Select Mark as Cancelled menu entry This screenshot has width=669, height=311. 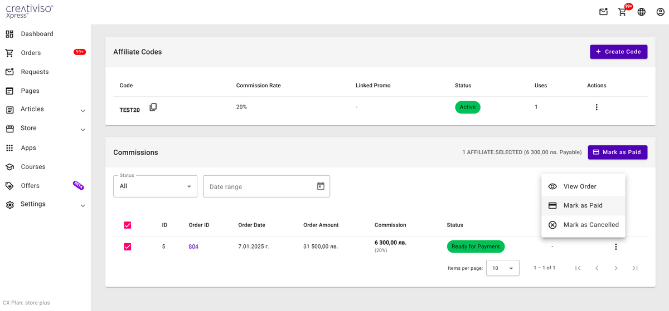583,225
